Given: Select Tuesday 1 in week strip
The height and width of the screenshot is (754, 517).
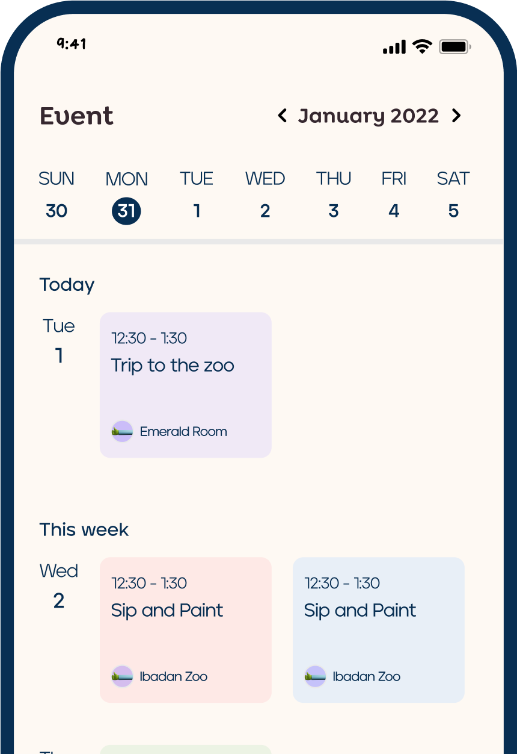Looking at the screenshot, I should (x=197, y=211).
